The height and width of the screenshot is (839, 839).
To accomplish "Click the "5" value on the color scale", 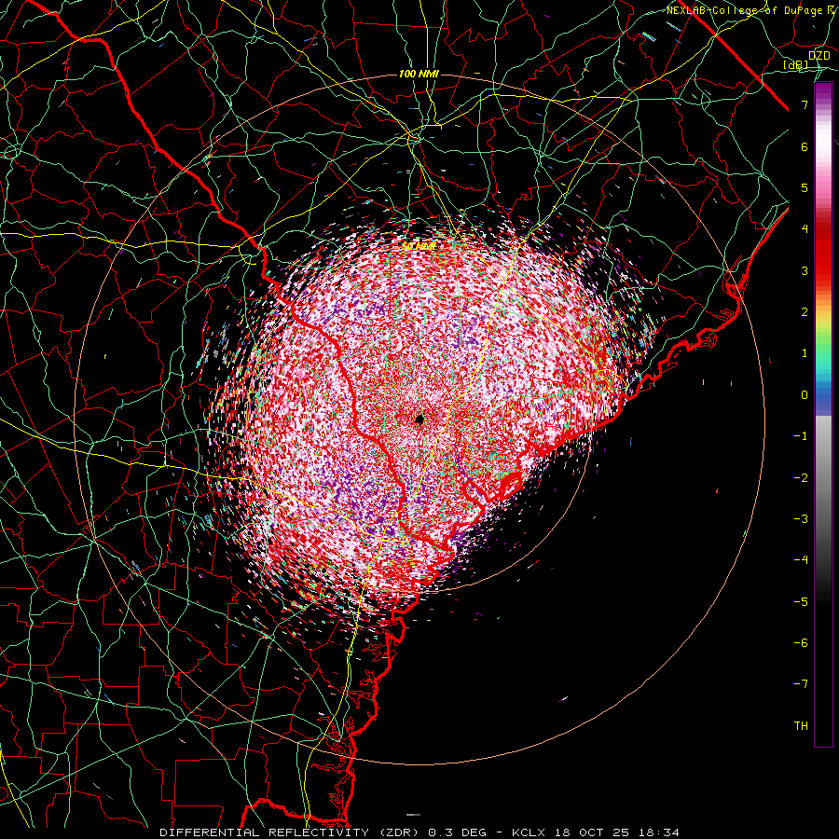I will [x=805, y=187].
